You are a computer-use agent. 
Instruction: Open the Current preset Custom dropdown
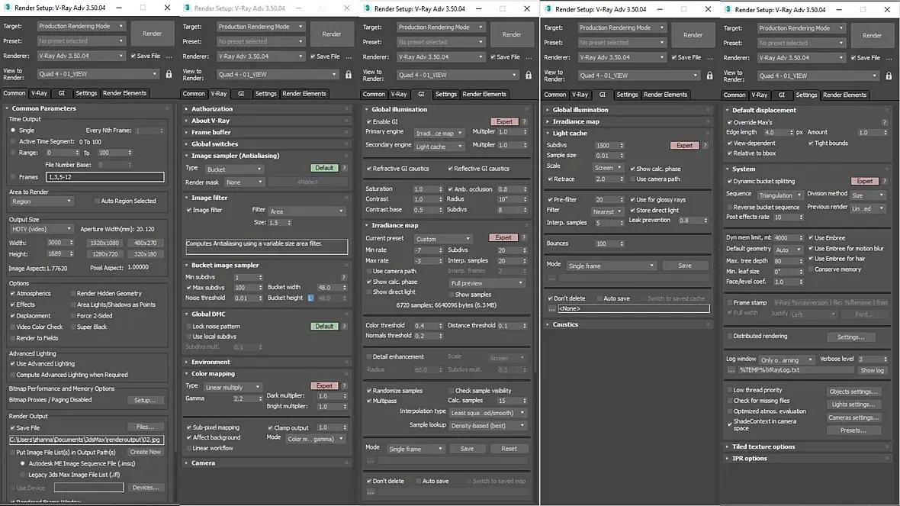click(x=442, y=239)
